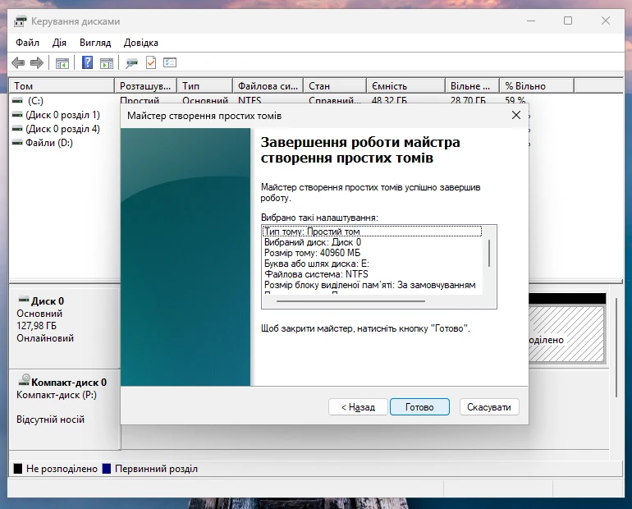
Task: Click the disk pane vertical scrollbar
Action: (616, 348)
